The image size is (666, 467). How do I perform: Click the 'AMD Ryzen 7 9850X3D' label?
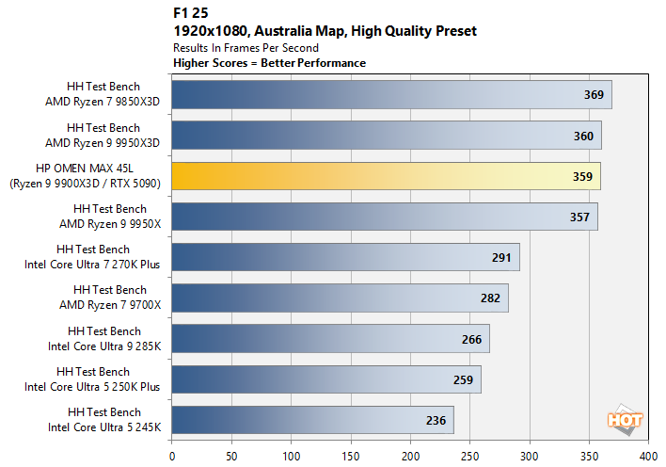coord(103,102)
